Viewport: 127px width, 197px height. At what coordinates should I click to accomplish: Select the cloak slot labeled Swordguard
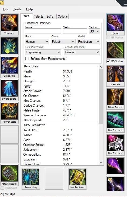click(9, 90)
